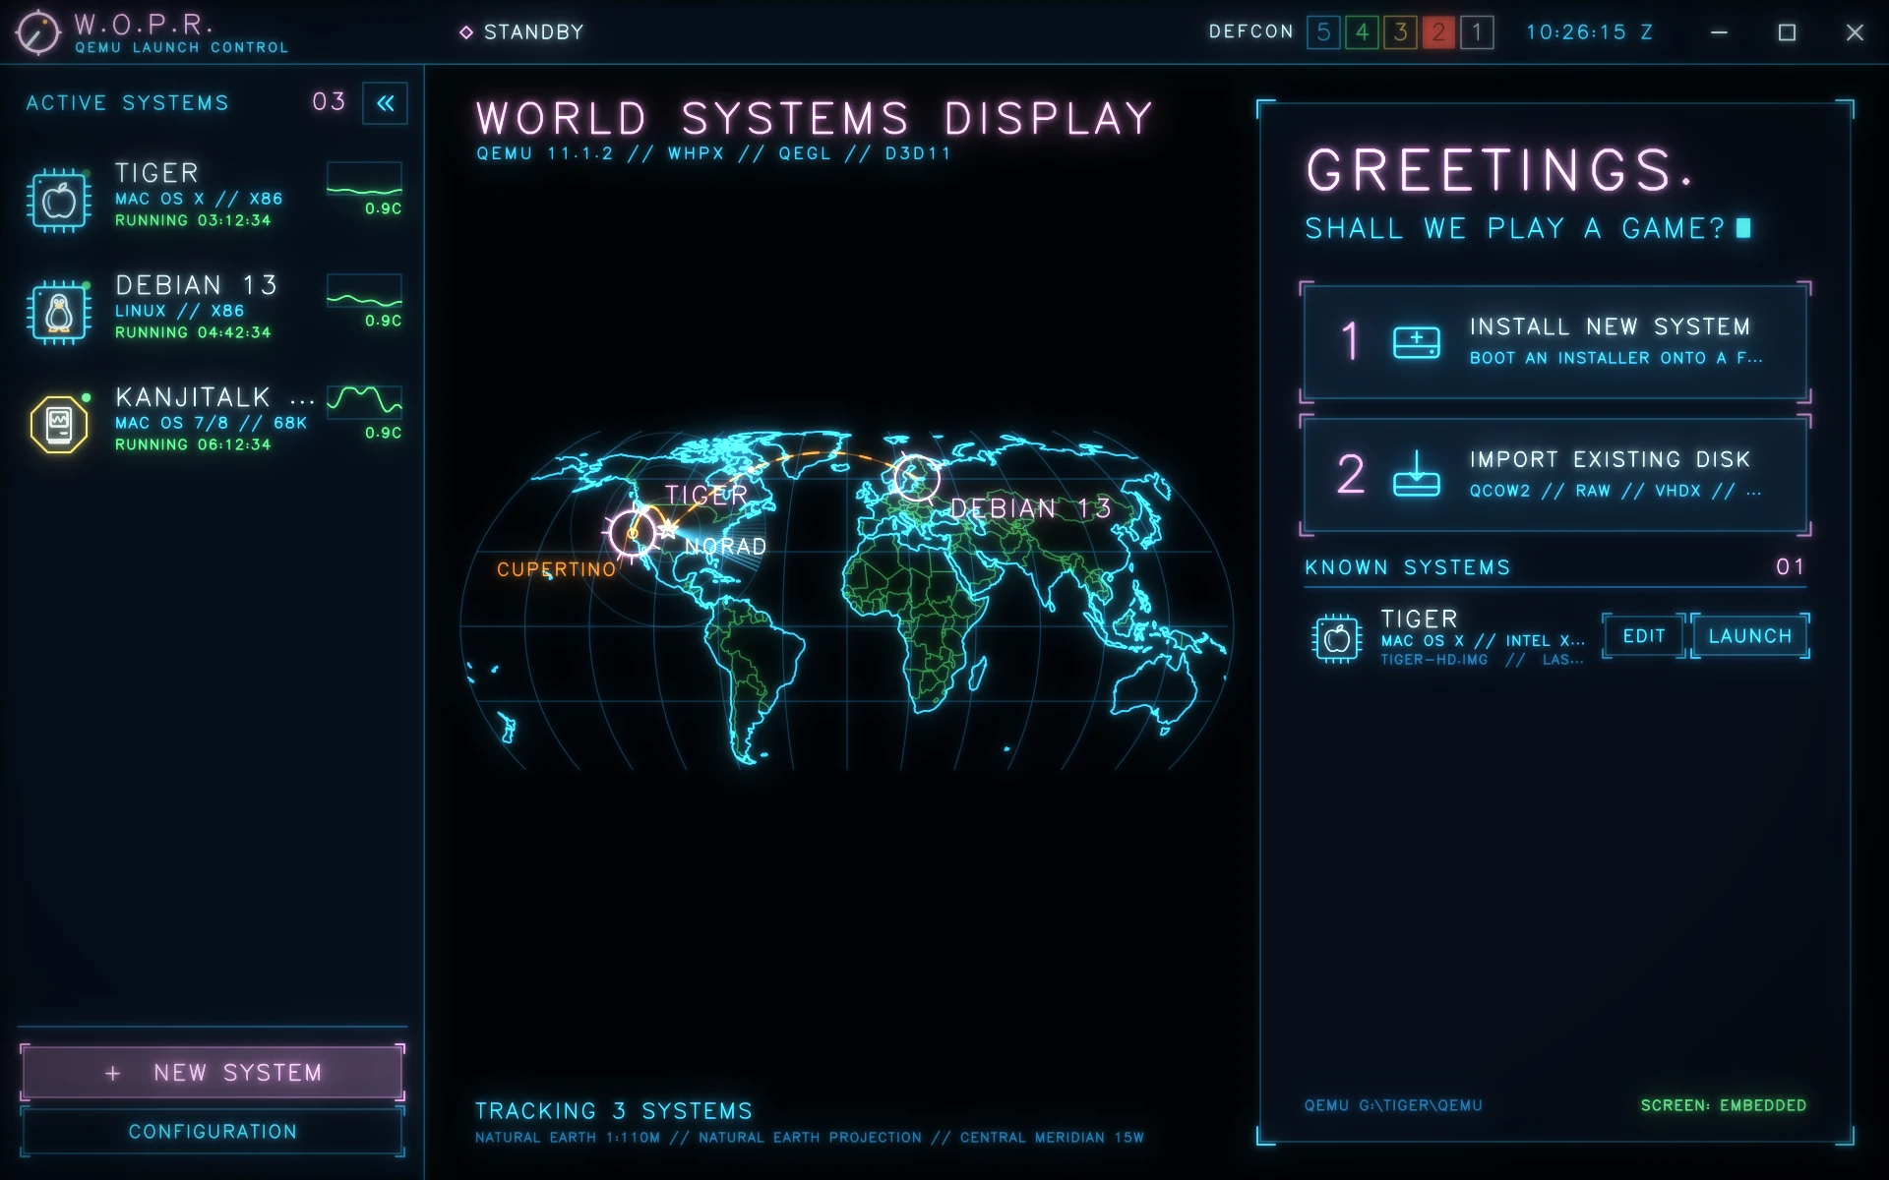Set DEFCON level 5
The height and width of the screenshot is (1180, 1889).
point(1323,32)
